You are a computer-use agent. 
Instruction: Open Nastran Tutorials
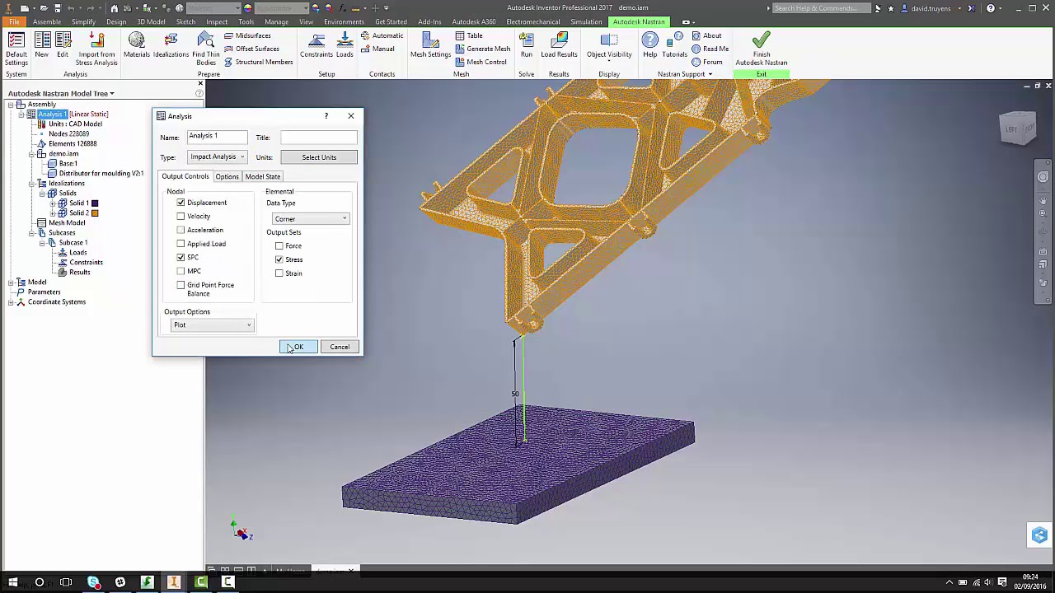click(674, 45)
